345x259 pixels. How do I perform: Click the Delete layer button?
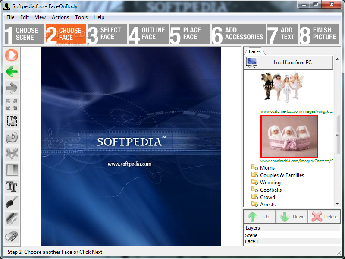[324, 217]
